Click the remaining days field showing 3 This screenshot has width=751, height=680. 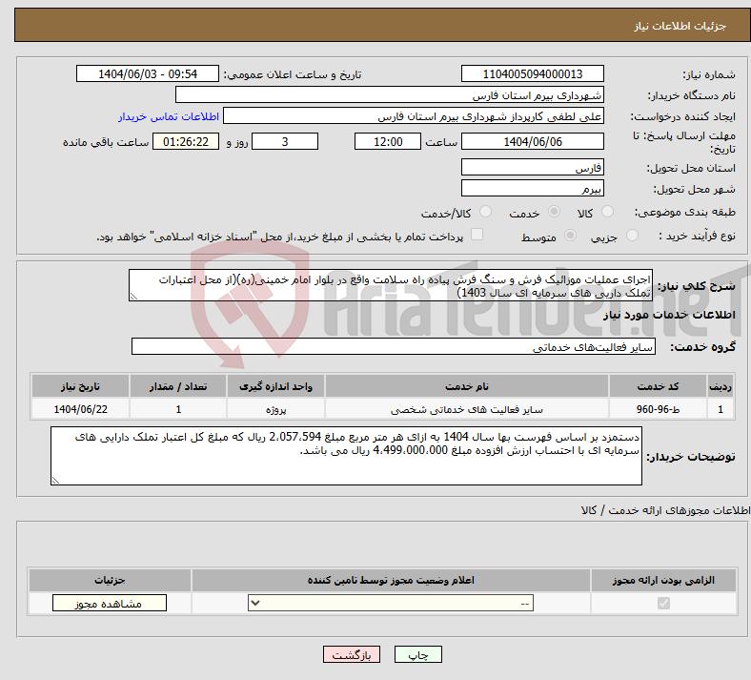coord(285,141)
